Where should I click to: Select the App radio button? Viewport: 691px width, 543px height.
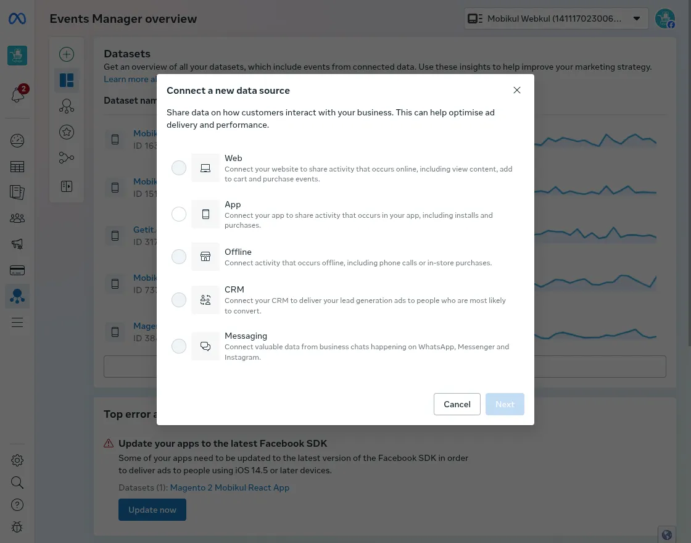179,214
